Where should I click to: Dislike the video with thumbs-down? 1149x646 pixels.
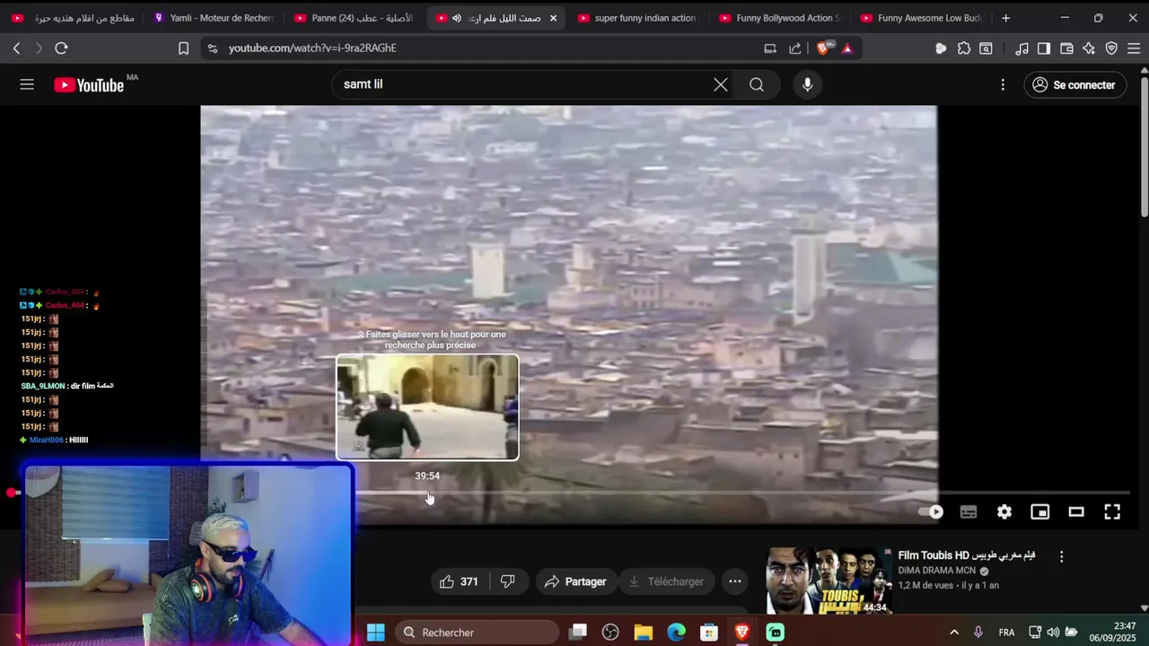[x=507, y=581]
